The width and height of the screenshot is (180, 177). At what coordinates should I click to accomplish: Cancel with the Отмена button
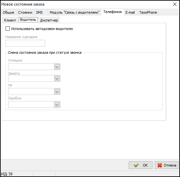pos(167,165)
